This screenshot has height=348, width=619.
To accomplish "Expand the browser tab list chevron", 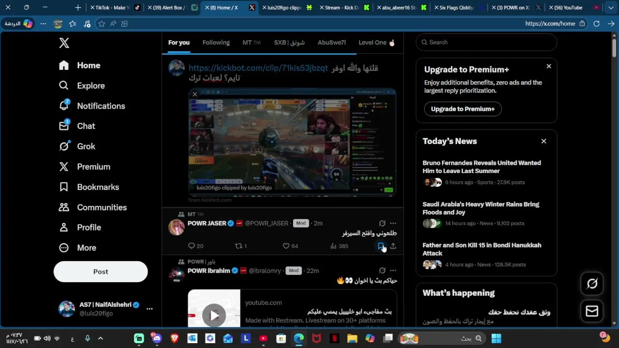I will pyautogui.click(x=611, y=8).
